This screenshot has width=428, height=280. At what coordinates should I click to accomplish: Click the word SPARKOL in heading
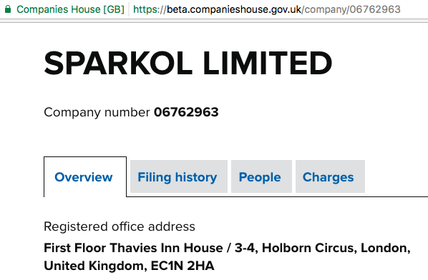pyautogui.click(x=118, y=63)
